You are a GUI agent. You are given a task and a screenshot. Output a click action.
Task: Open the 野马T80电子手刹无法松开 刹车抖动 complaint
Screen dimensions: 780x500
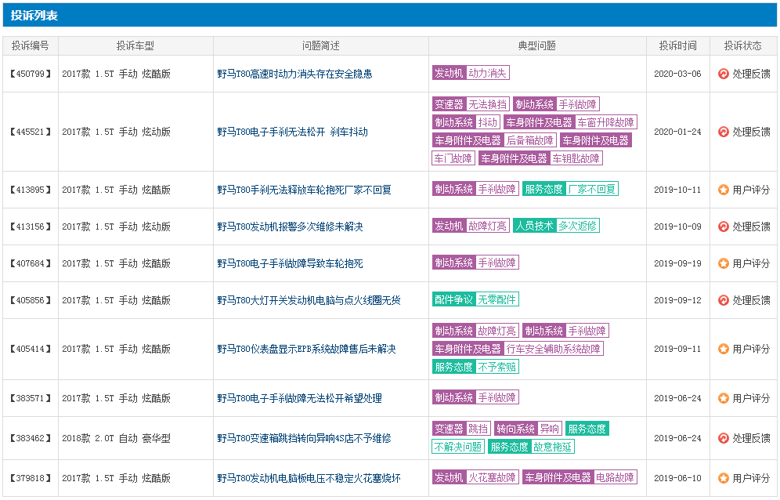click(292, 132)
